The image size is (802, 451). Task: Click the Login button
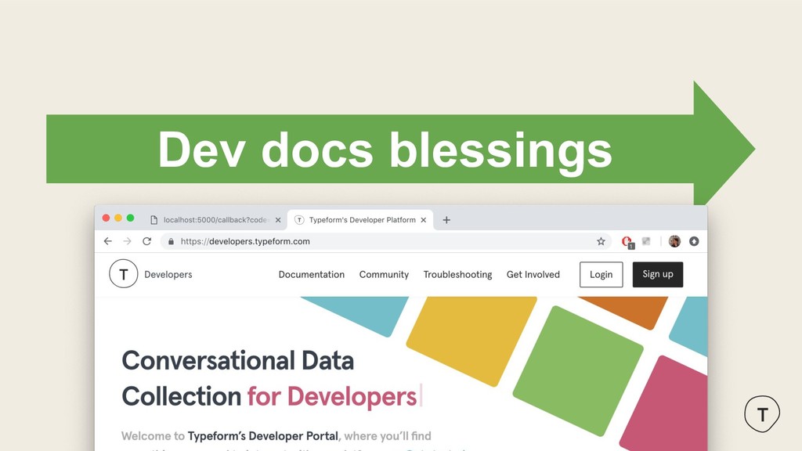601,275
